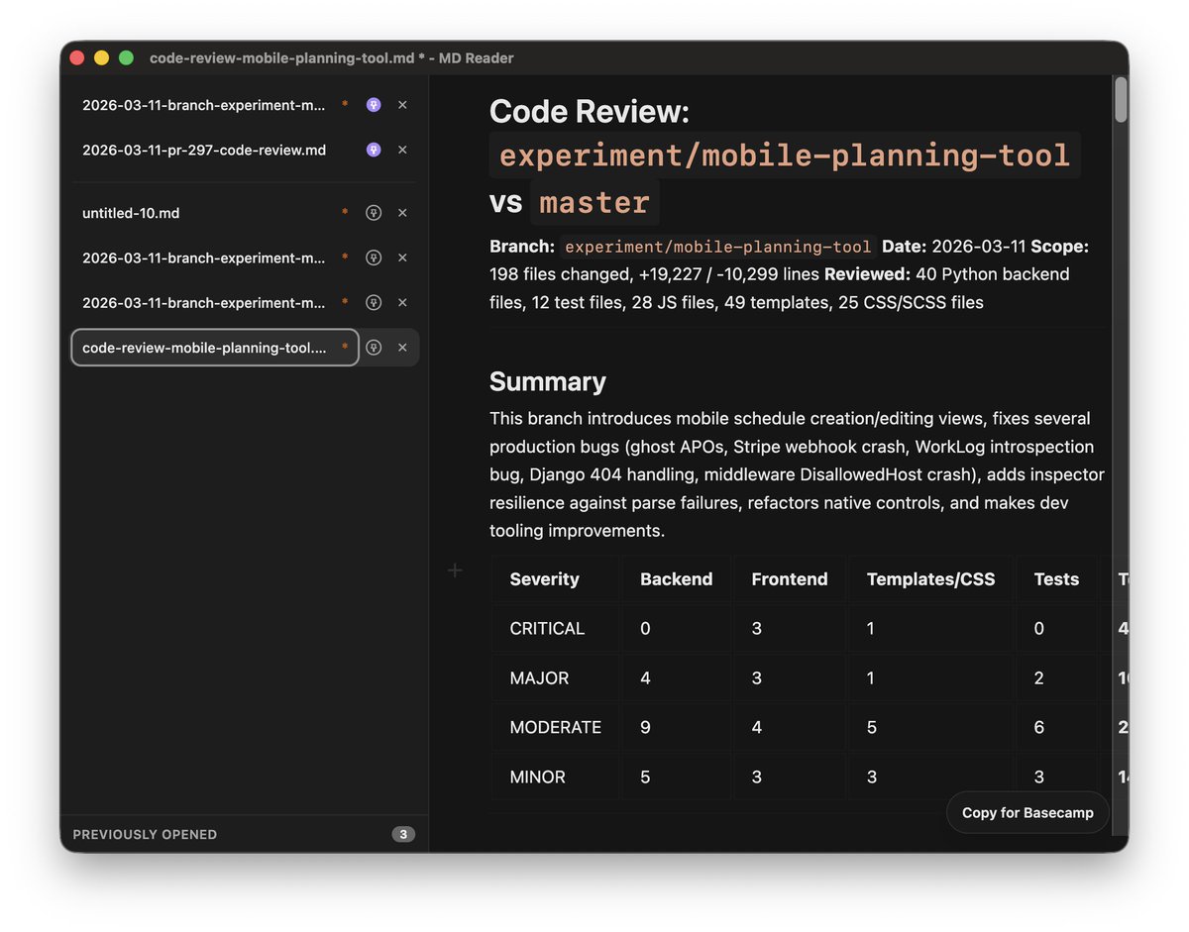This screenshot has width=1189, height=932.
Task: Click the Previously Opened count badge 3
Action: point(403,834)
